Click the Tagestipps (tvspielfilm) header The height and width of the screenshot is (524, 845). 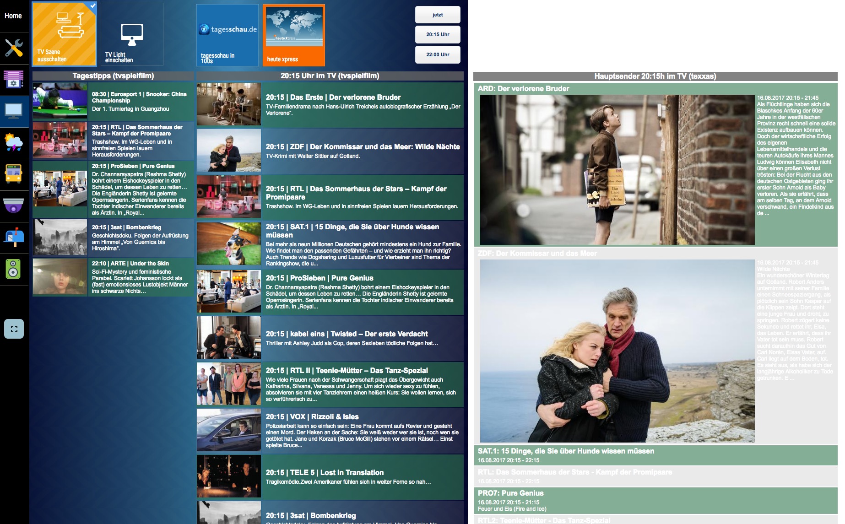(x=113, y=76)
